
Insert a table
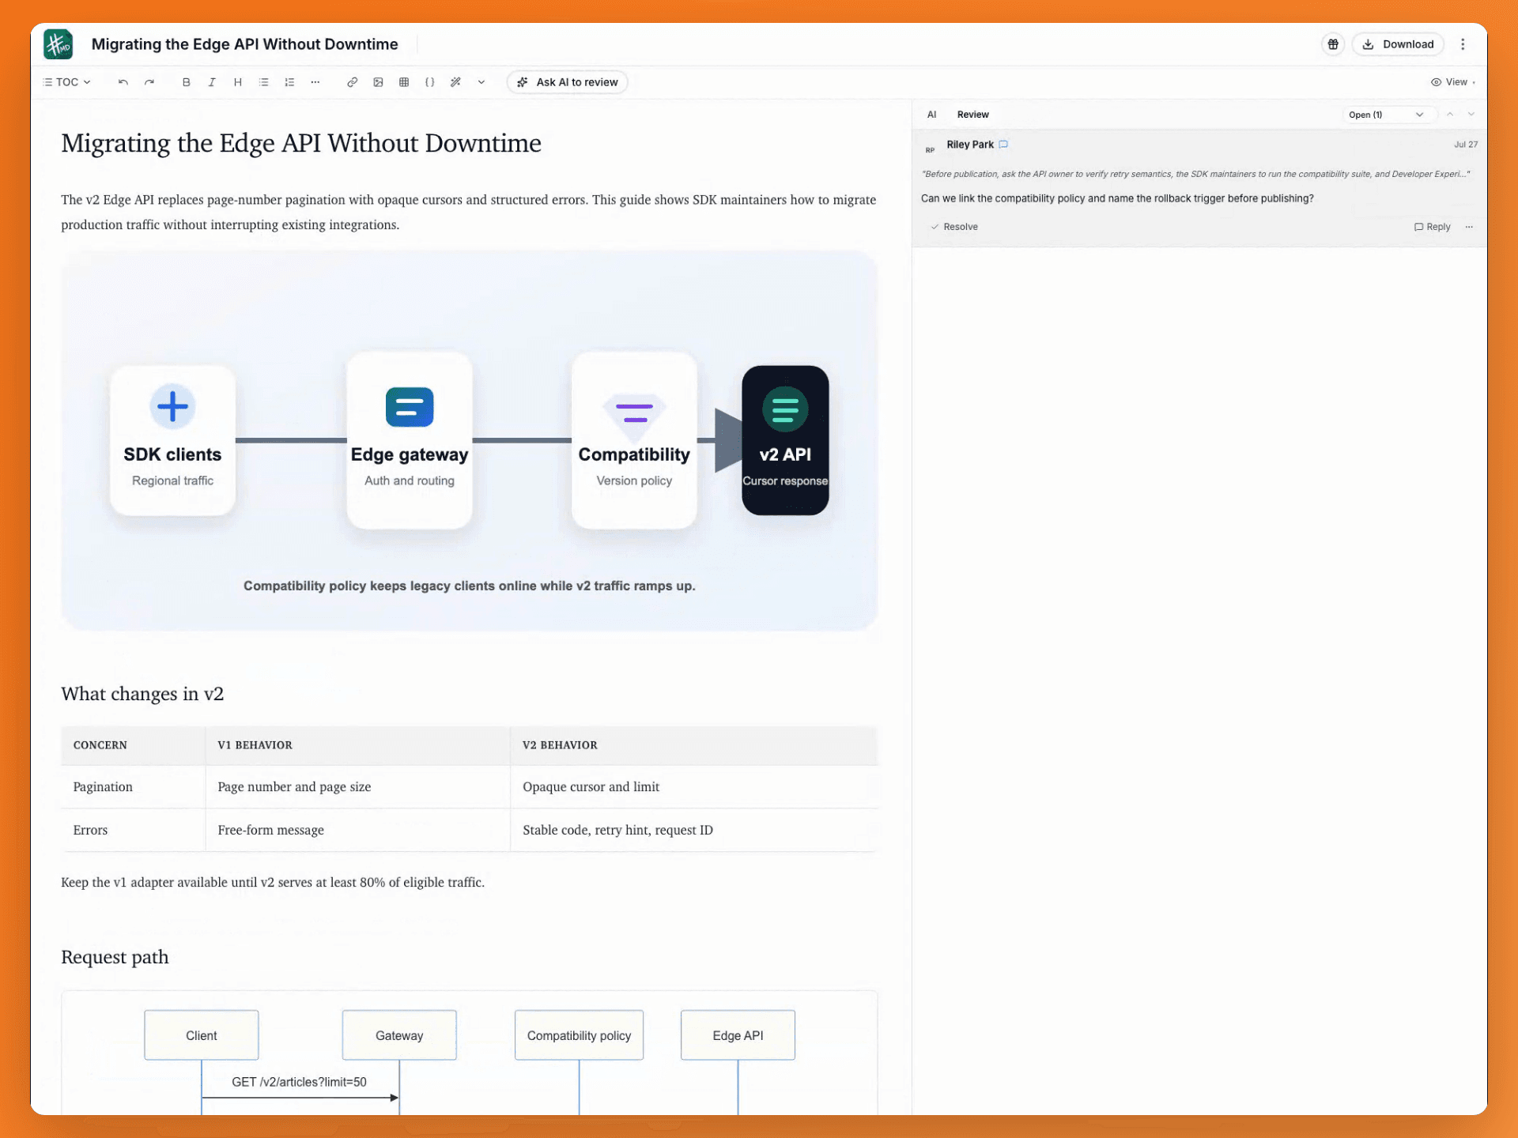[404, 82]
